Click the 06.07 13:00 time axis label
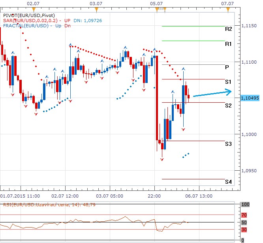263x243 pixels. tap(199, 196)
